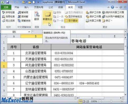Toggle 显示所有批注 show all comments
Viewport: 128px width, 104px height.
point(73,16)
